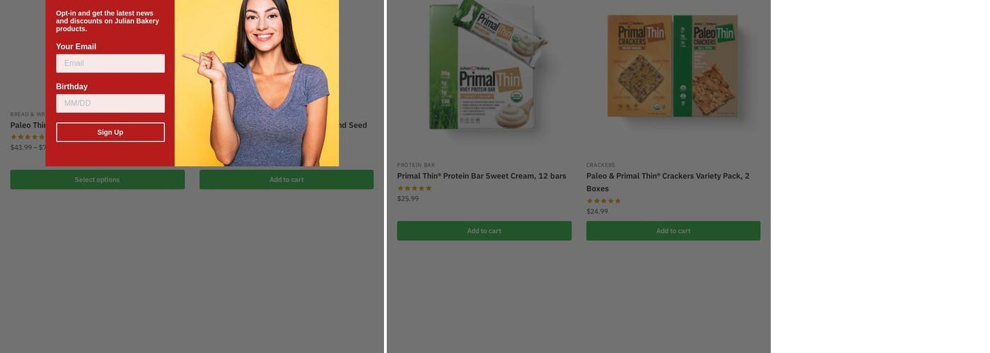Image resolution: width=990 pixels, height=353 pixels.
Task: Click the woman pointing popup image
Action: tap(257, 83)
